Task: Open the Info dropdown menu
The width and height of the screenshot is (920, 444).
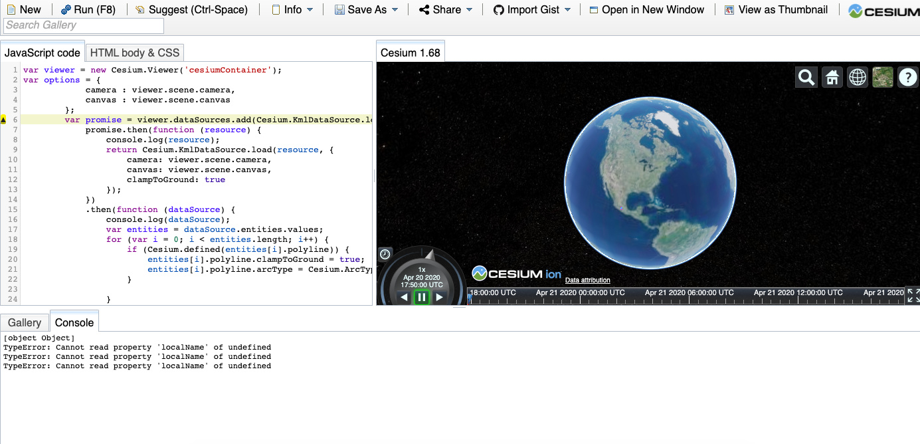Action: [292, 9]
